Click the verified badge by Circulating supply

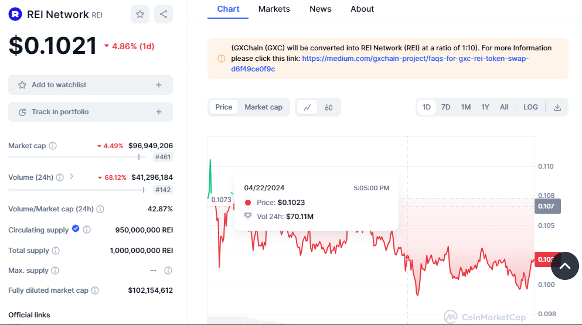76,228
